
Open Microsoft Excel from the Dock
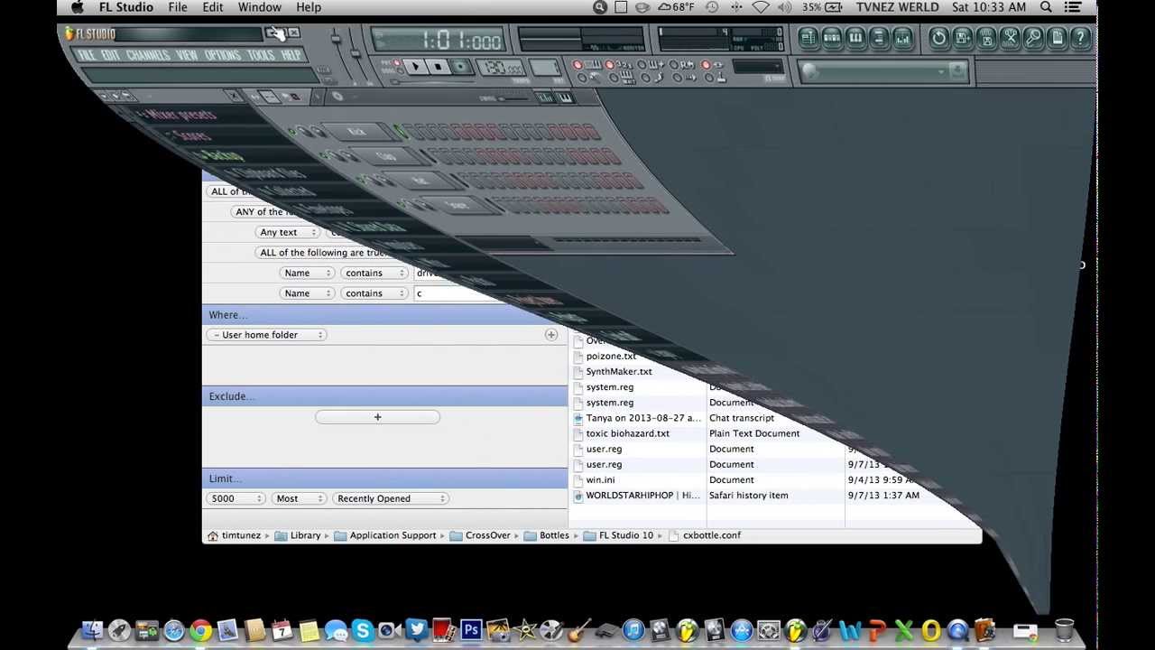point(903,630)
